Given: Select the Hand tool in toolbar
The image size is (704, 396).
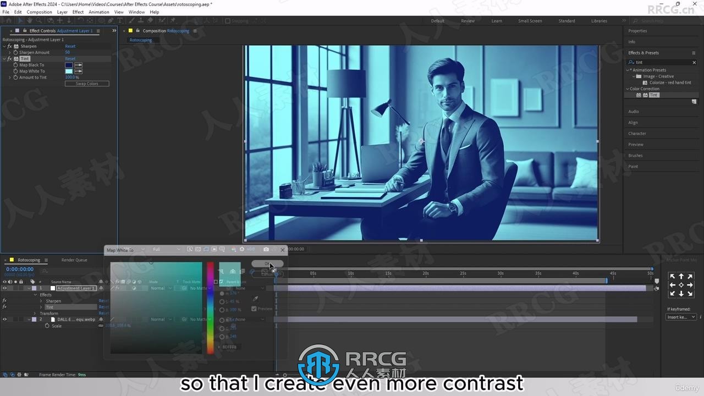Looking at the screenshot, I should (30, 21).
